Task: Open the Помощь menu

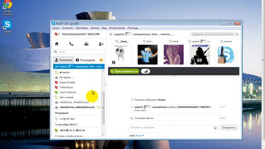Action: 132,28
